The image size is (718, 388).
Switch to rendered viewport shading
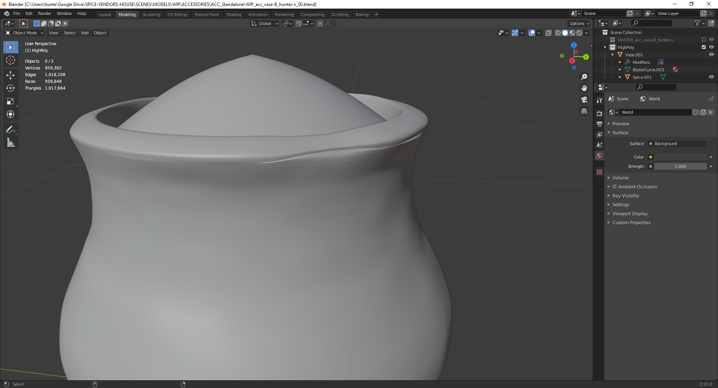pos(579,33)
